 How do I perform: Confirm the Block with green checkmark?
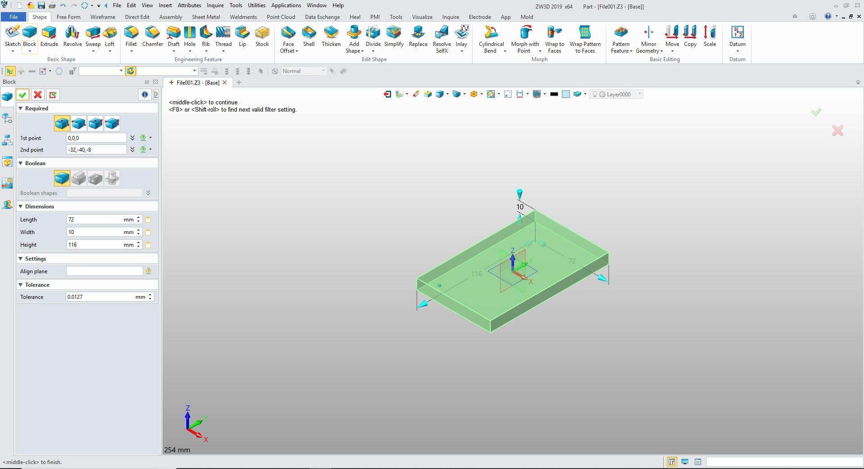(x=22, y=95)
